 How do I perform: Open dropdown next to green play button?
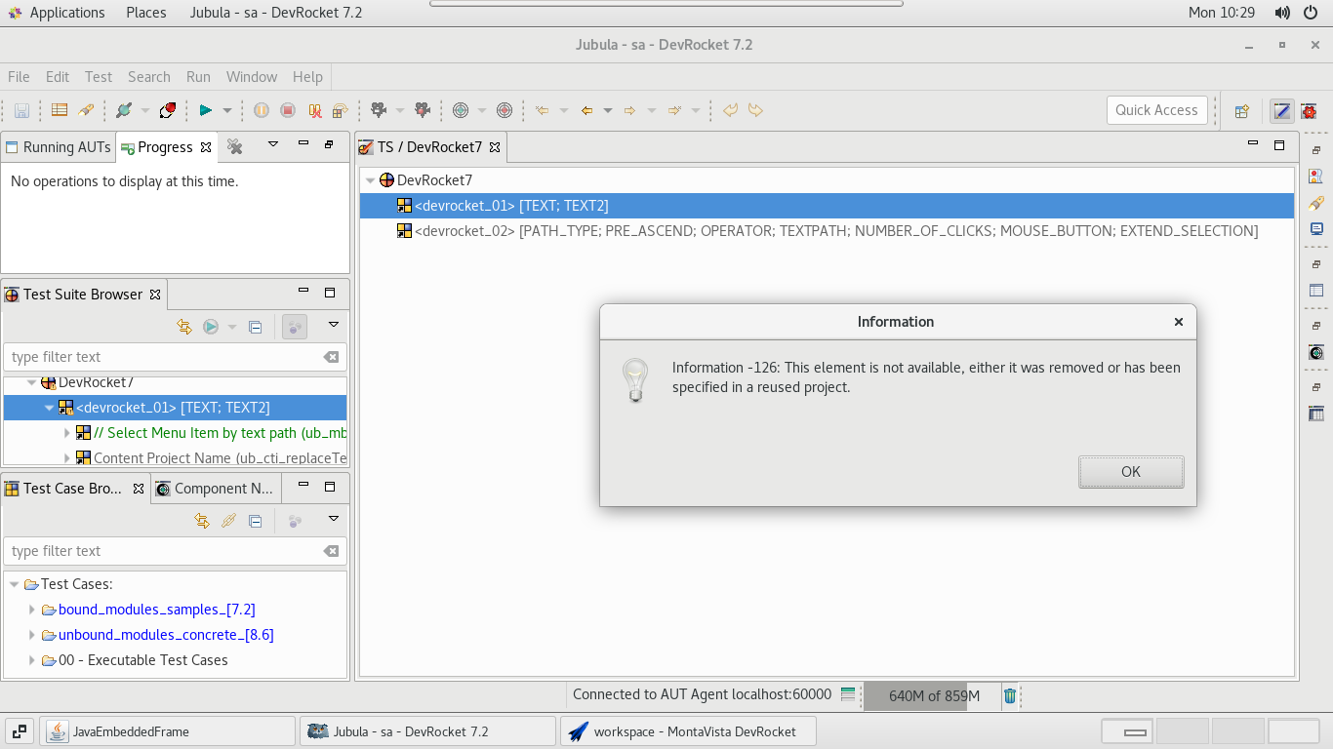(227, 110)
